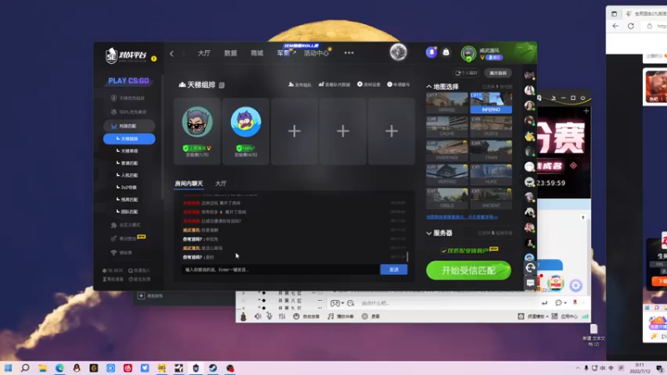Click the bearded sunglasses player avatar

click(x=198, y=122)
